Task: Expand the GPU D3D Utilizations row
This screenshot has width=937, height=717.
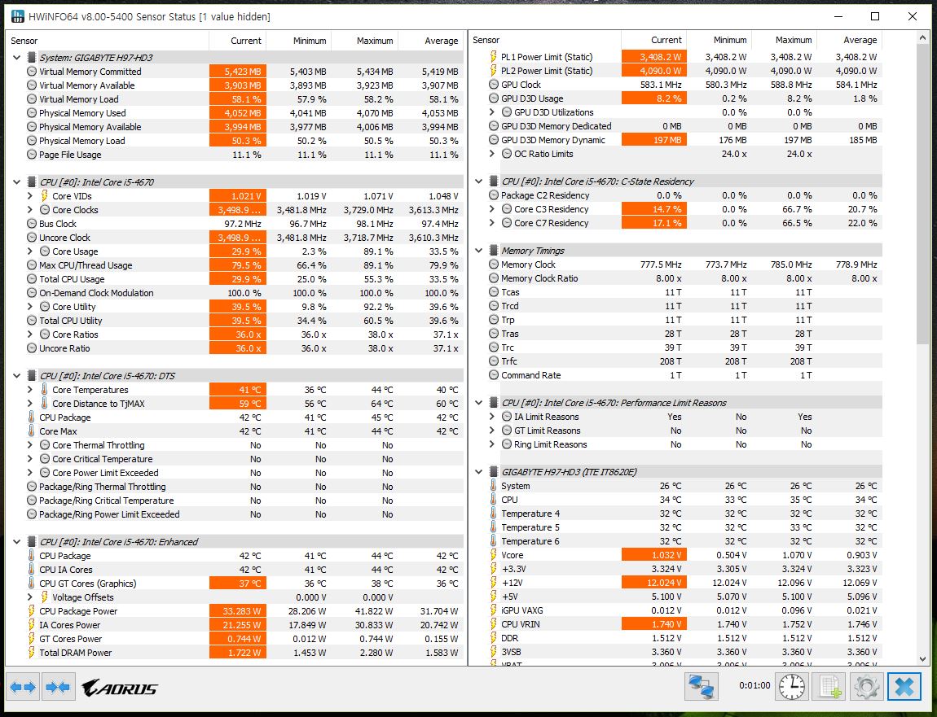Action: click(x=492, y=111)
